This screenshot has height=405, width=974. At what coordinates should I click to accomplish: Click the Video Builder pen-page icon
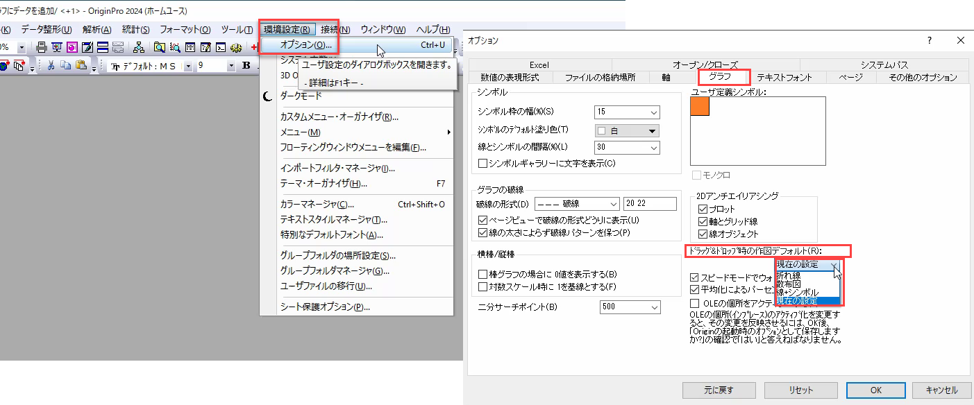(x=87, y=47)
